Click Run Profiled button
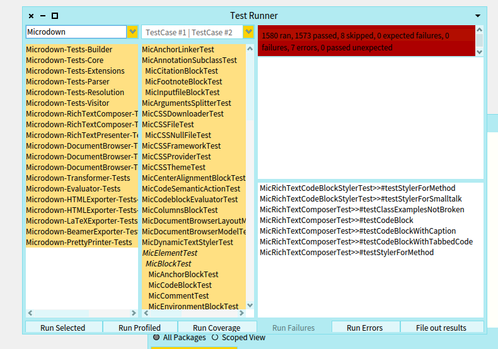 [140, 327]
